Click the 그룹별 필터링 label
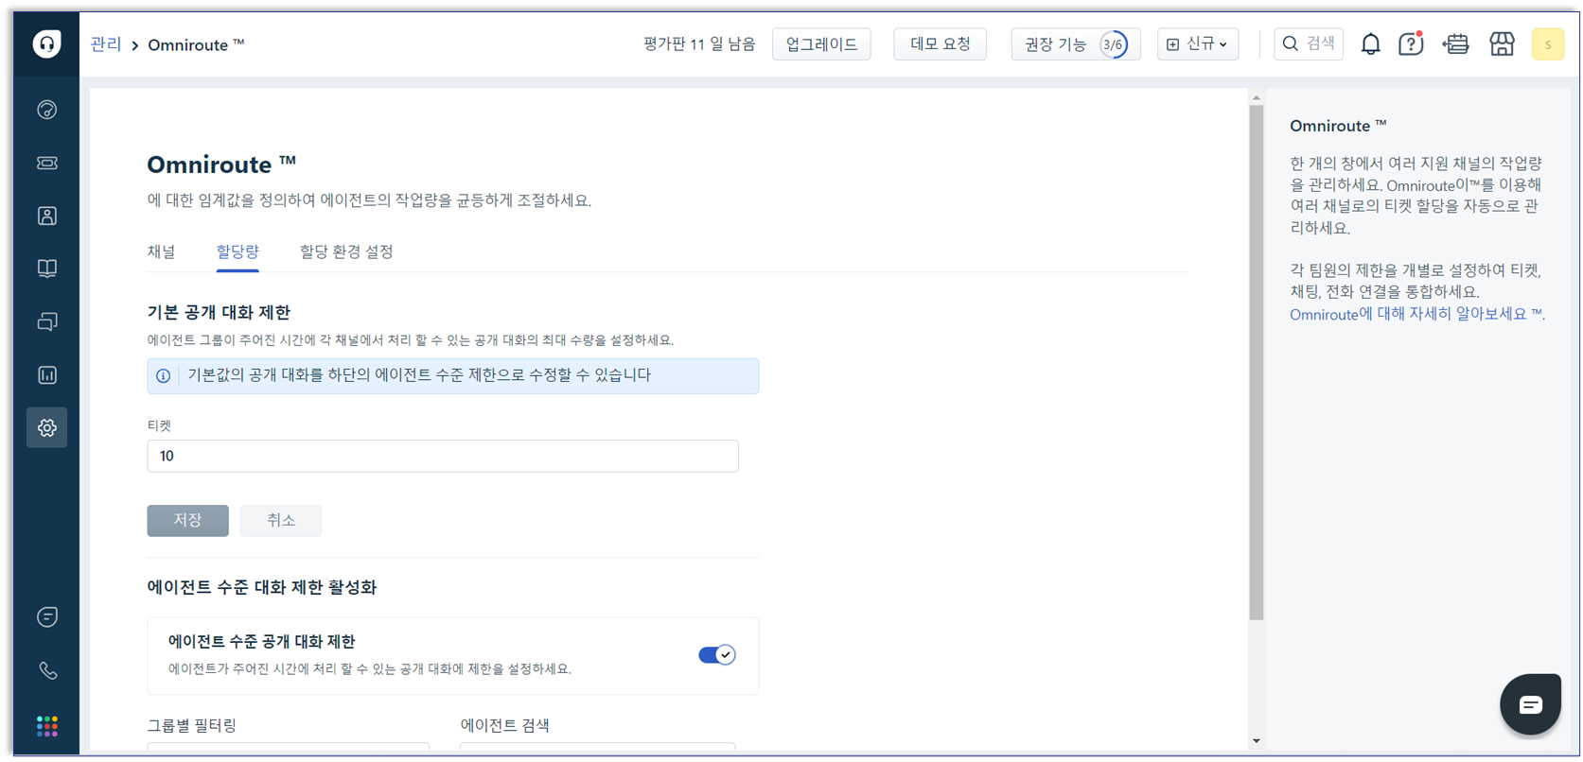The height and width of the screenshot is (762, 1583). 192,725
